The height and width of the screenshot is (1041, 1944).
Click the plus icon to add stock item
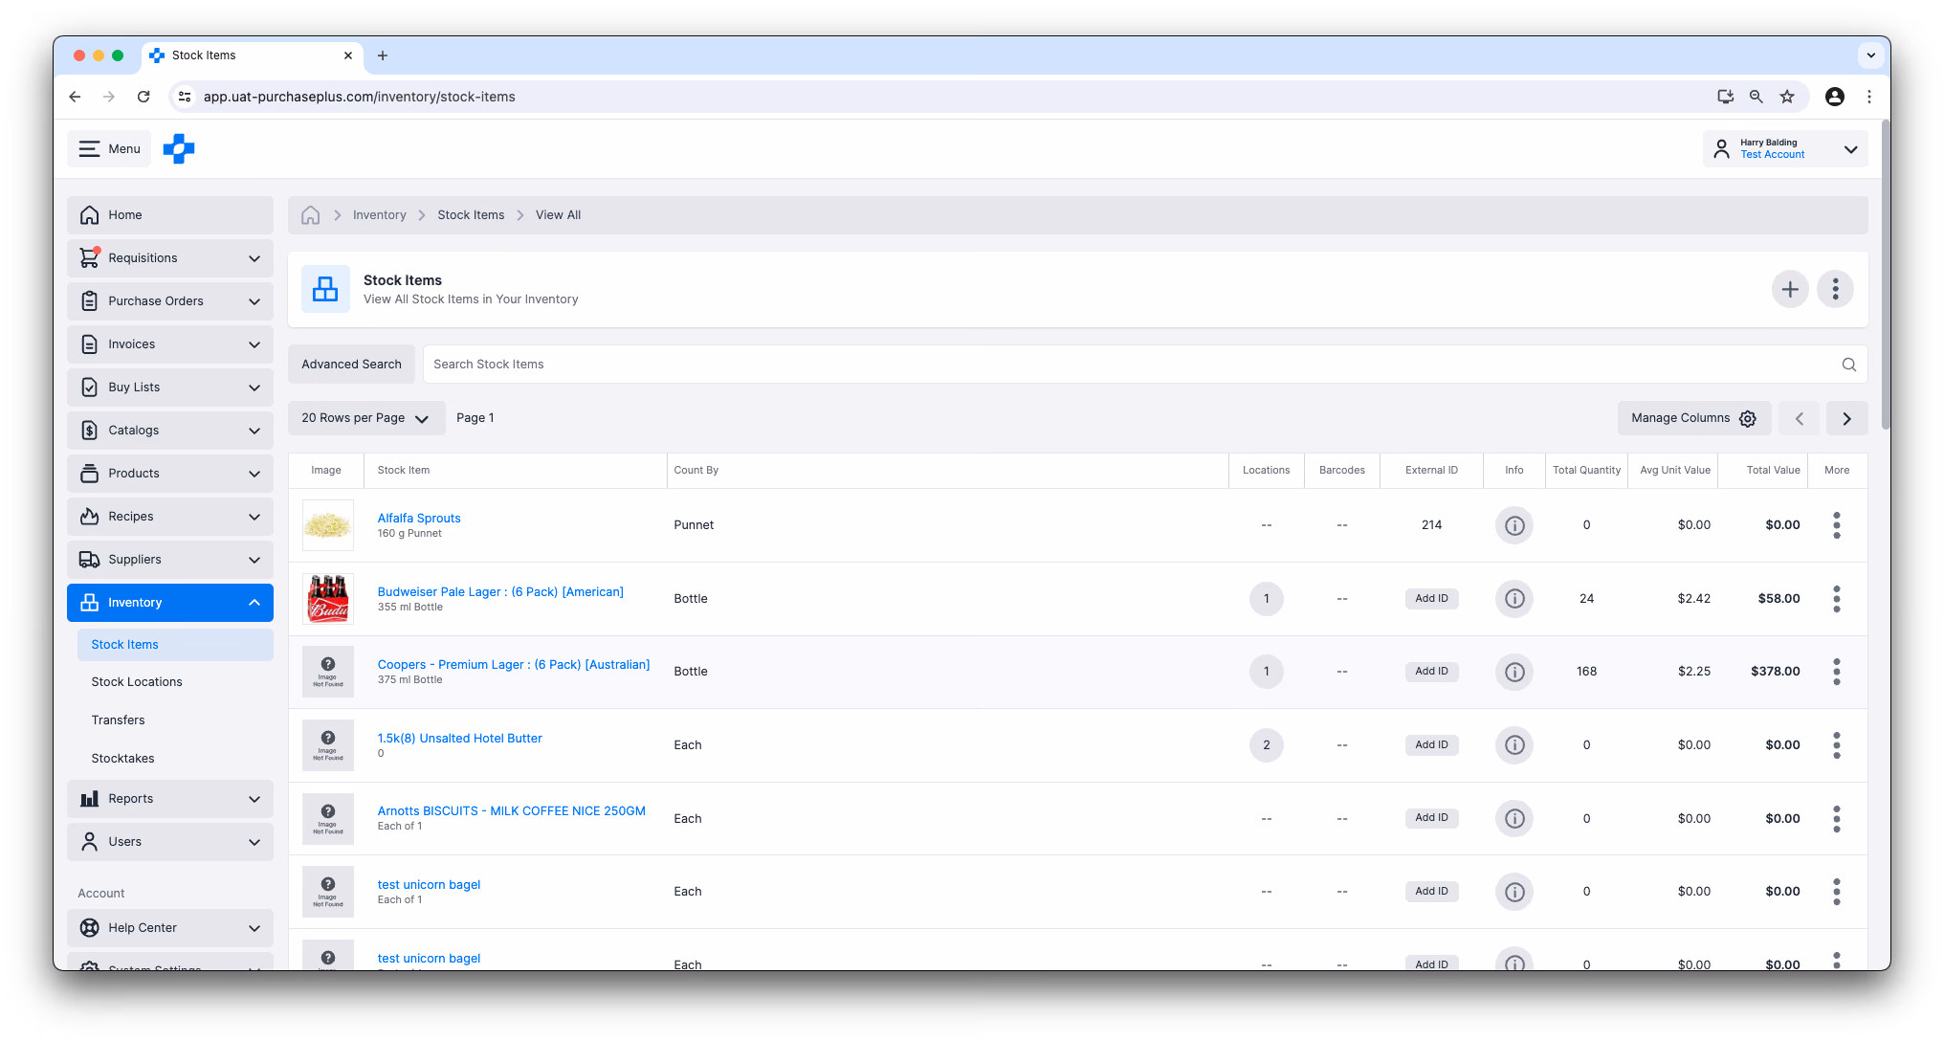(x=1790, y=289)
